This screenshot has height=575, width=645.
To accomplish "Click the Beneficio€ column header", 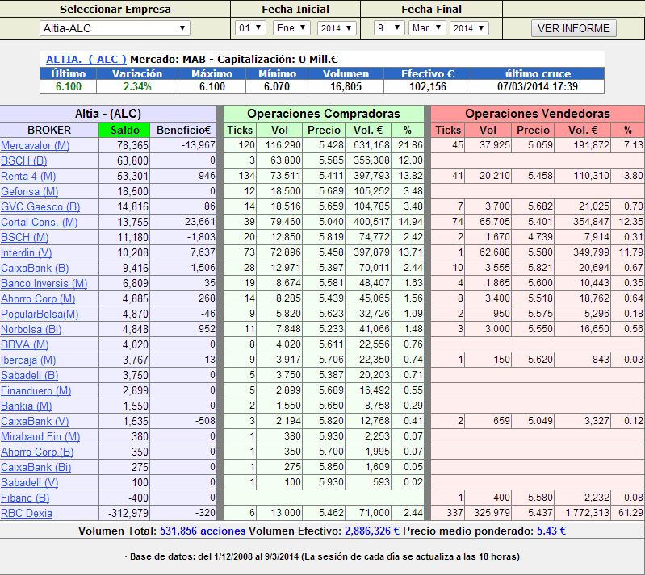I will pos(183,130).
